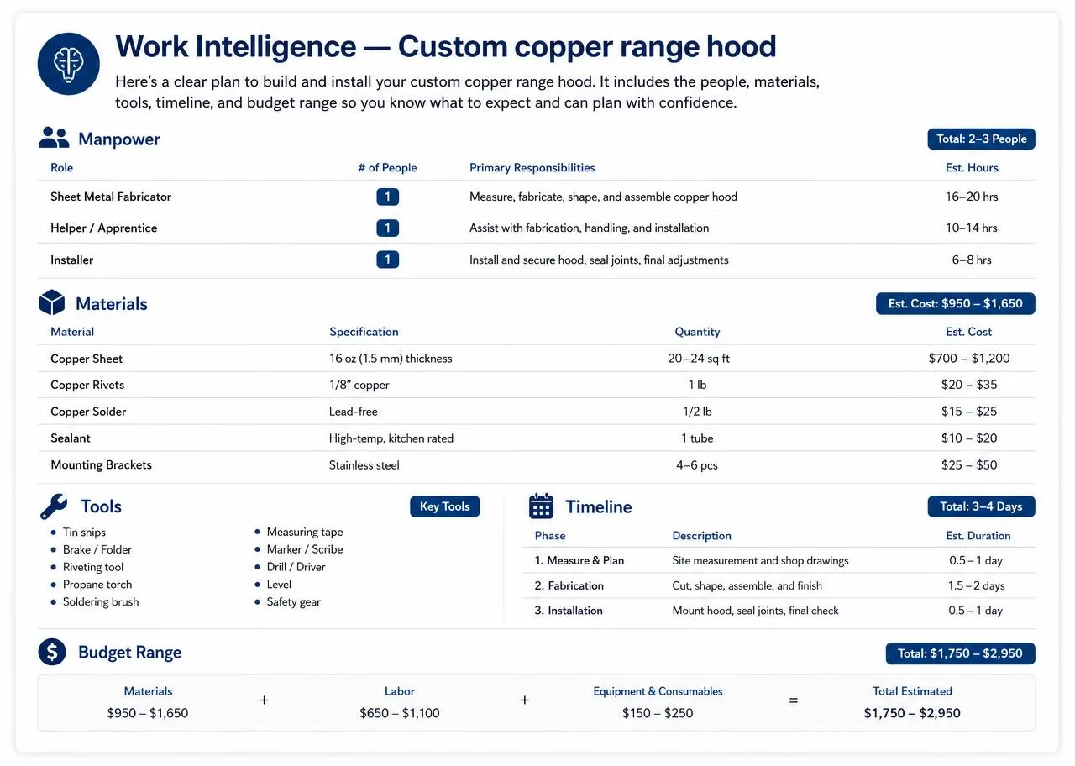This screenshot has height=766, width=1075.
Task: Click the Measuring tape tool entry
Action: pos(305,532)
